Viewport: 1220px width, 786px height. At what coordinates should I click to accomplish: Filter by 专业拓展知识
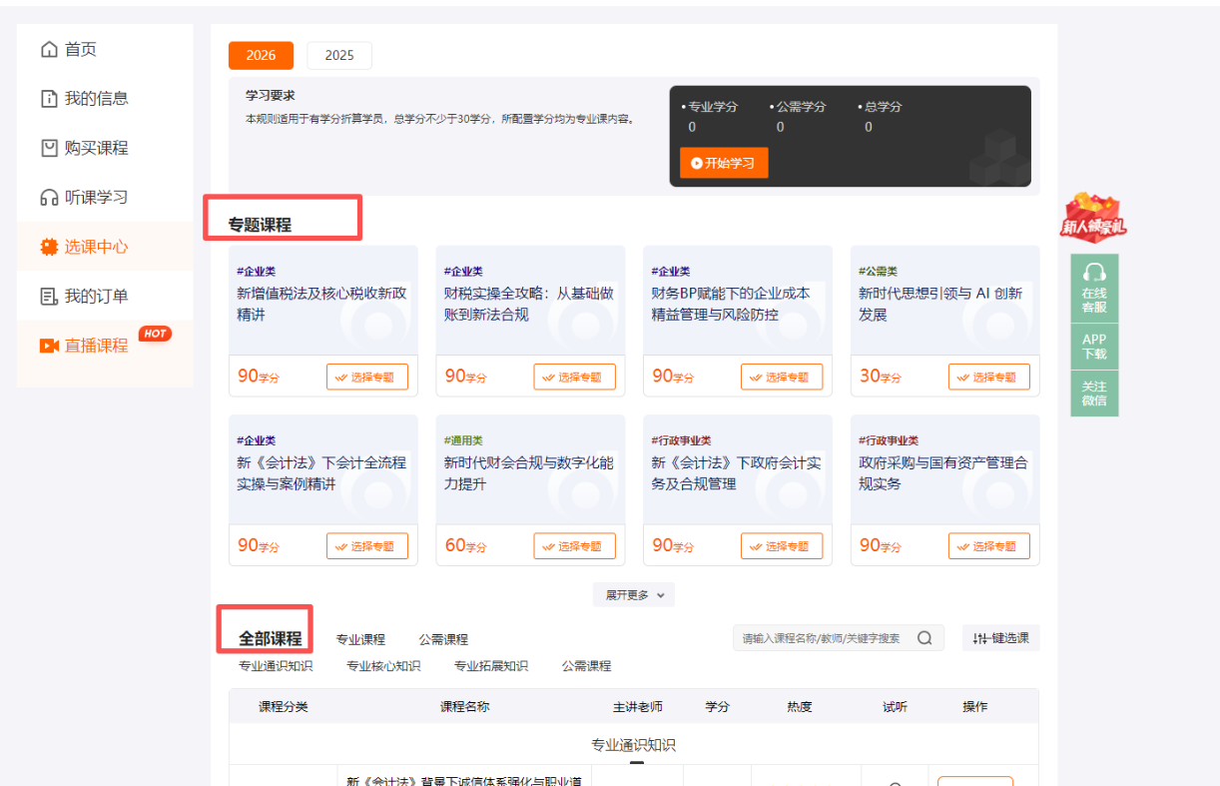[x=491, y=666]
